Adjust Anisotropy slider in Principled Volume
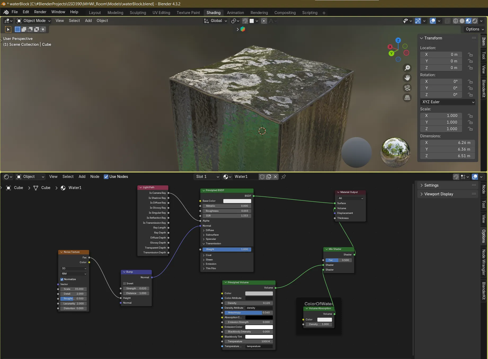Viewport: 488px width, 359px height. (x=249, y=313)
